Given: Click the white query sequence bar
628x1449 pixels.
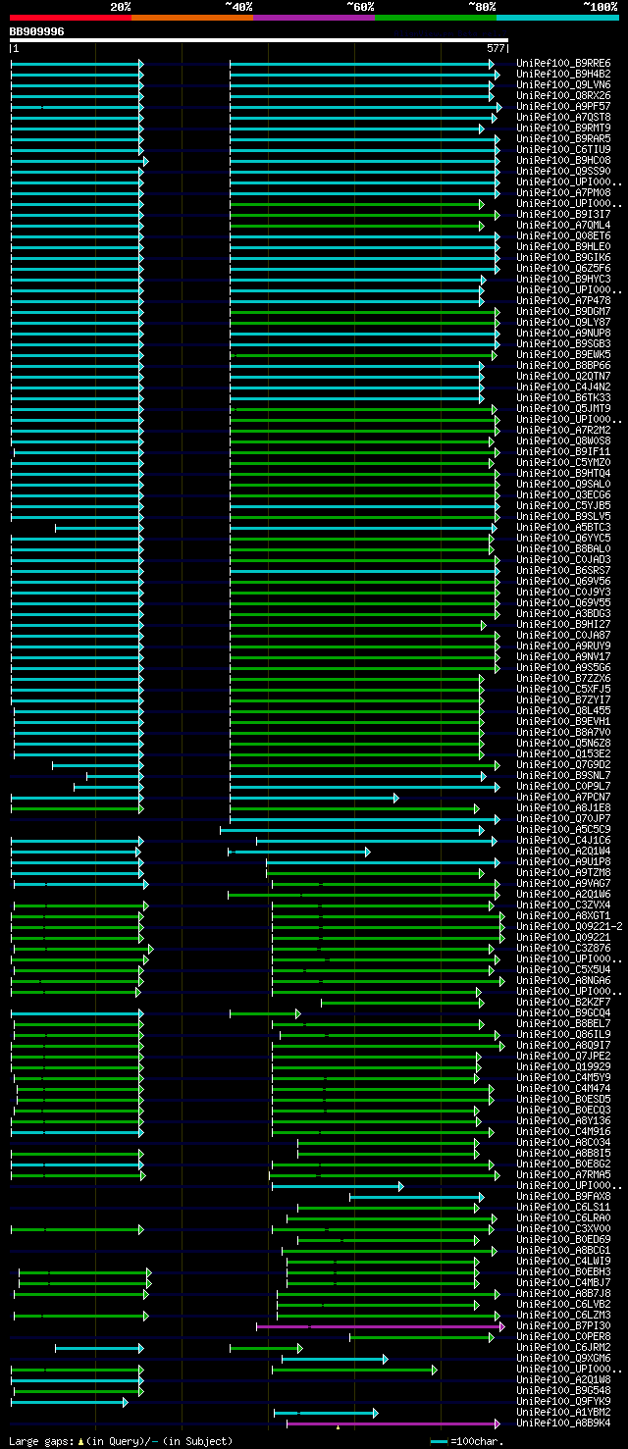Looking at the screenshot, I should (259, 40).
